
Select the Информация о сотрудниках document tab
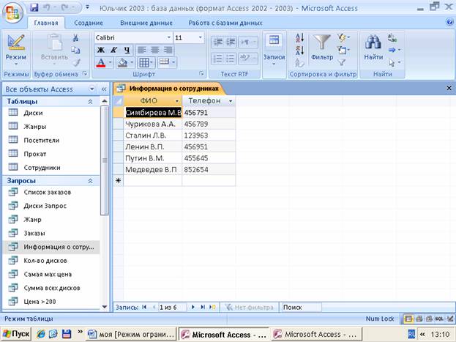click(x=170, y=88)
